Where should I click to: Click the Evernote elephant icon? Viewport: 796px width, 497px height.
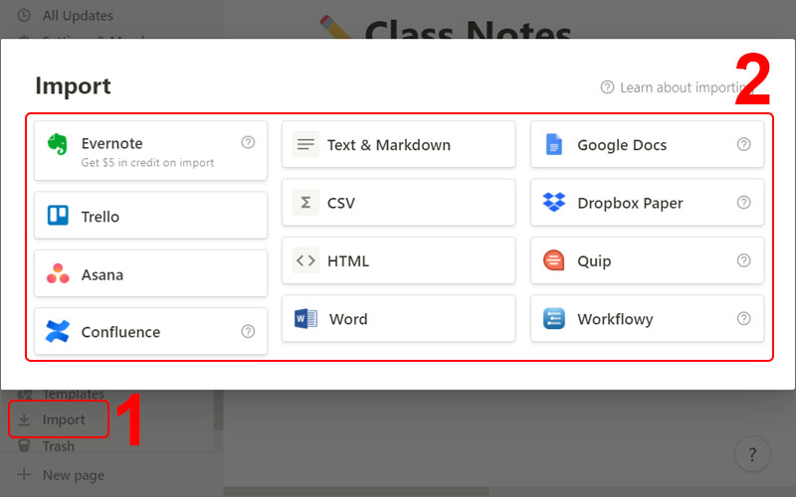[x=58, y=144]
